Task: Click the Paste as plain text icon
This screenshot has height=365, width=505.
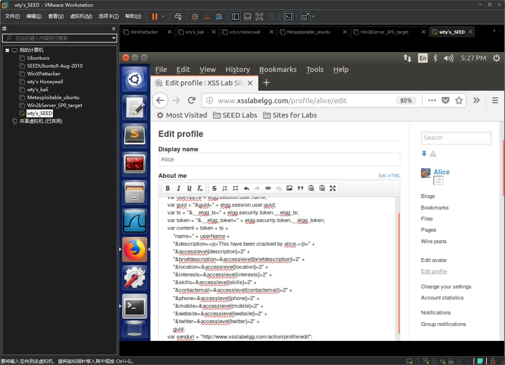Action: 311,188
